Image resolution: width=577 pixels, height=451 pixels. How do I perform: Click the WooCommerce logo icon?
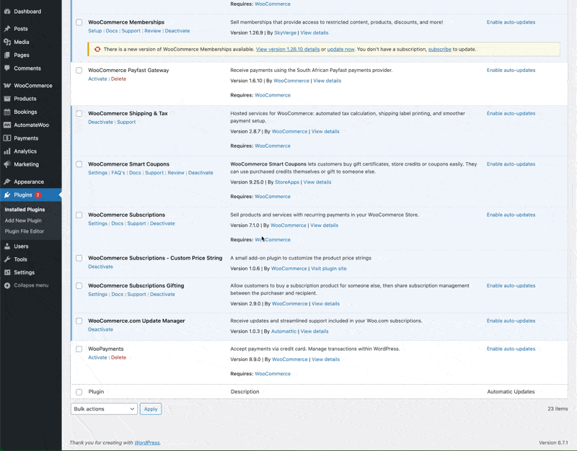point(7,86)
